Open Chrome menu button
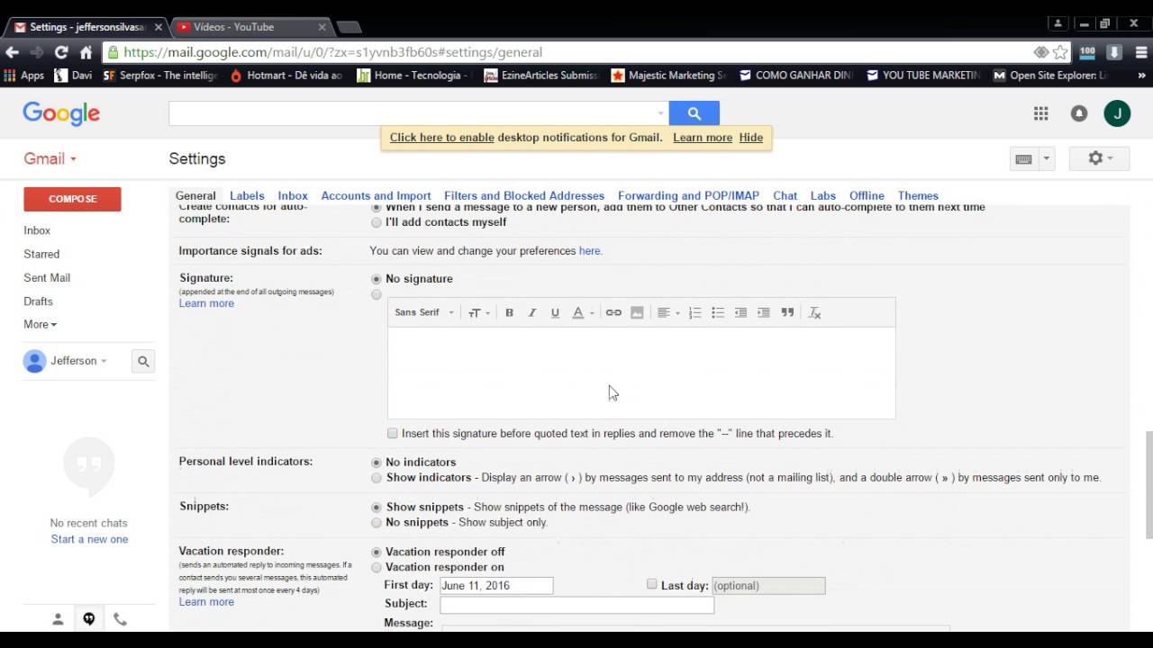1153x648 pixels. point(1141,52)
